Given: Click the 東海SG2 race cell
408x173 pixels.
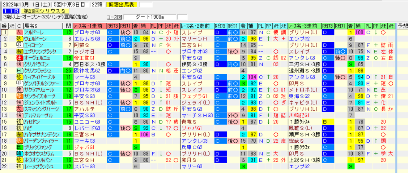Looking at the screenshot, I should (x=305, y=96).
